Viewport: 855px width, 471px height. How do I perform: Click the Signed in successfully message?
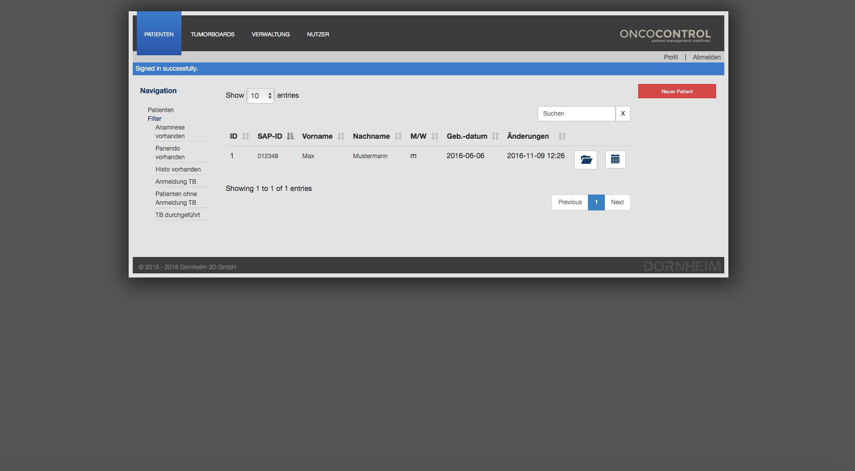click(x=167, y=69)
